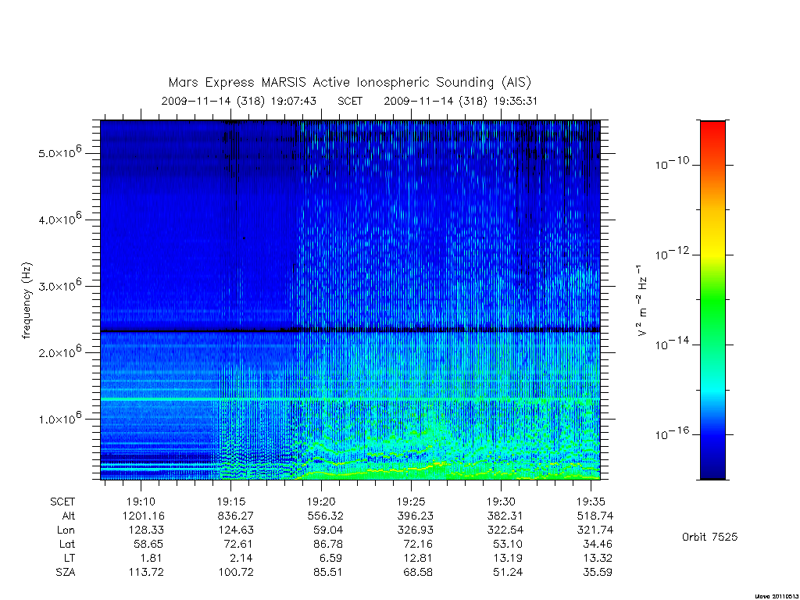Click the 10^-16 color scale label

(672, 434)
